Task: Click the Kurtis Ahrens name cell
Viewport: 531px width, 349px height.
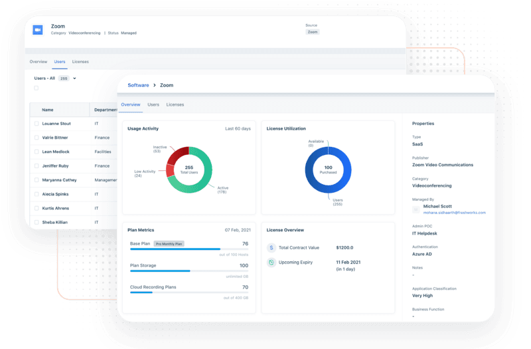Action: (56, 208)
